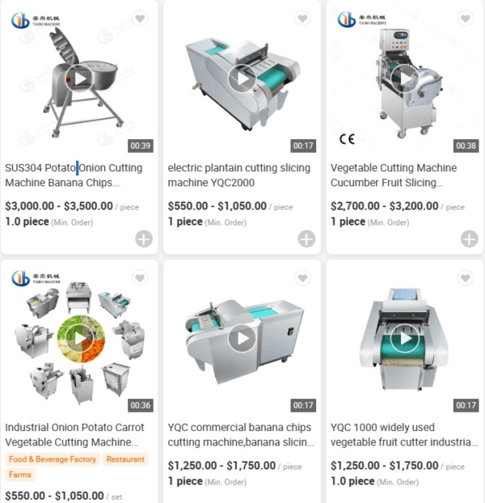The height and width of the screenshot is (503, 485).
Task: Favorite the YQC commercial banana chips machine
Action: click(x=302, y=278)
